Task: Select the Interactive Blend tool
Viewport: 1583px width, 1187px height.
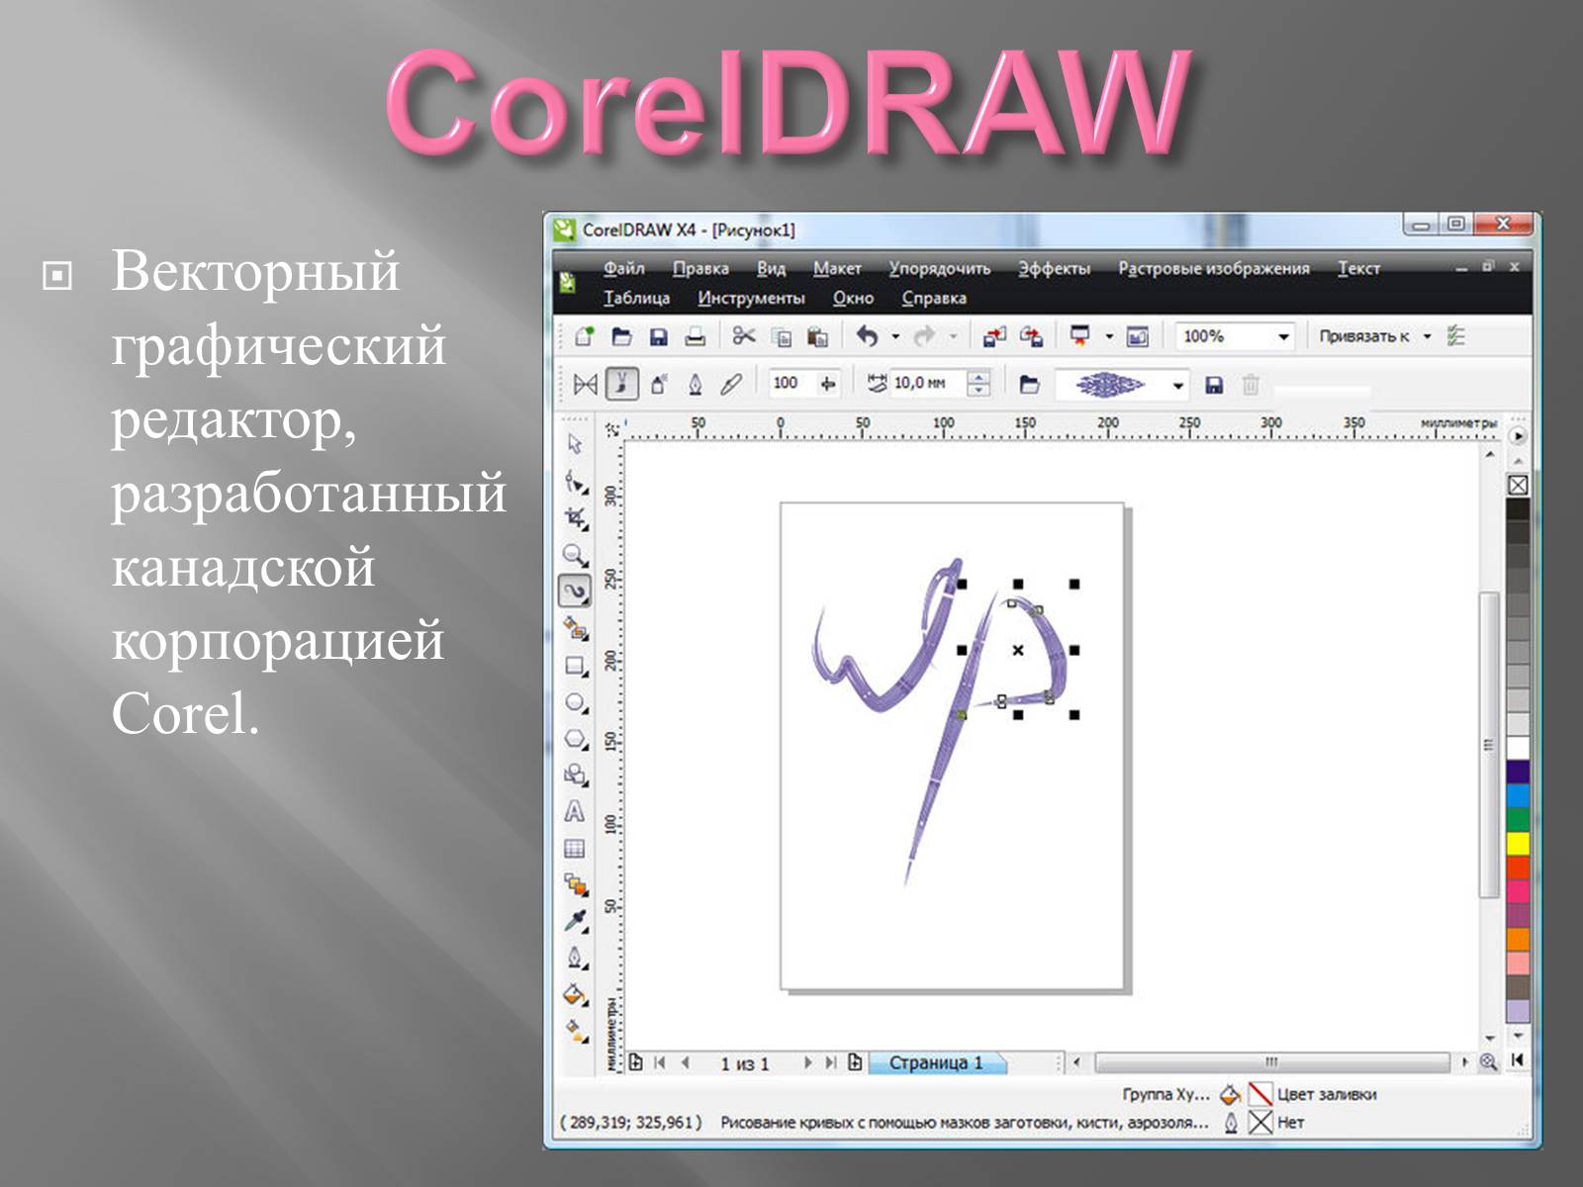Action: [x=575, y=884]
